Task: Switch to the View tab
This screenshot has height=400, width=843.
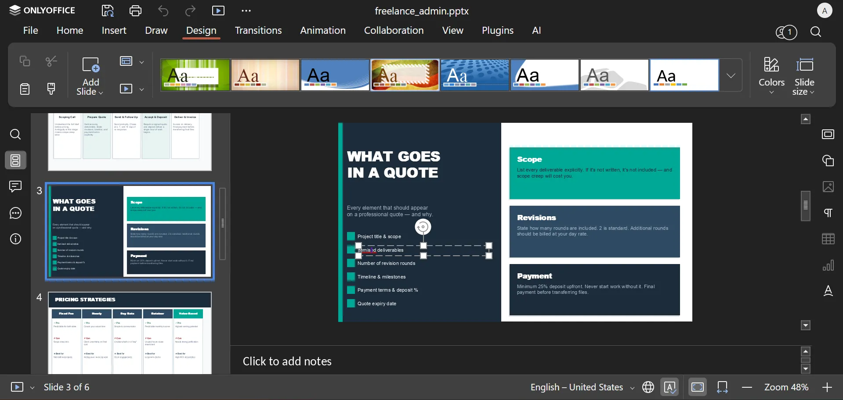Action: [x=452, y=31]
